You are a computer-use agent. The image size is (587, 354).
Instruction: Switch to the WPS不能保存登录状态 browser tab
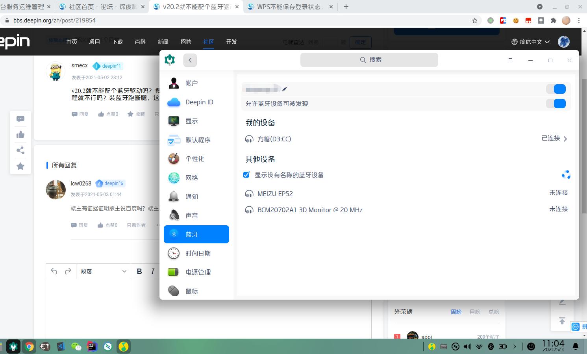(290, 7)
